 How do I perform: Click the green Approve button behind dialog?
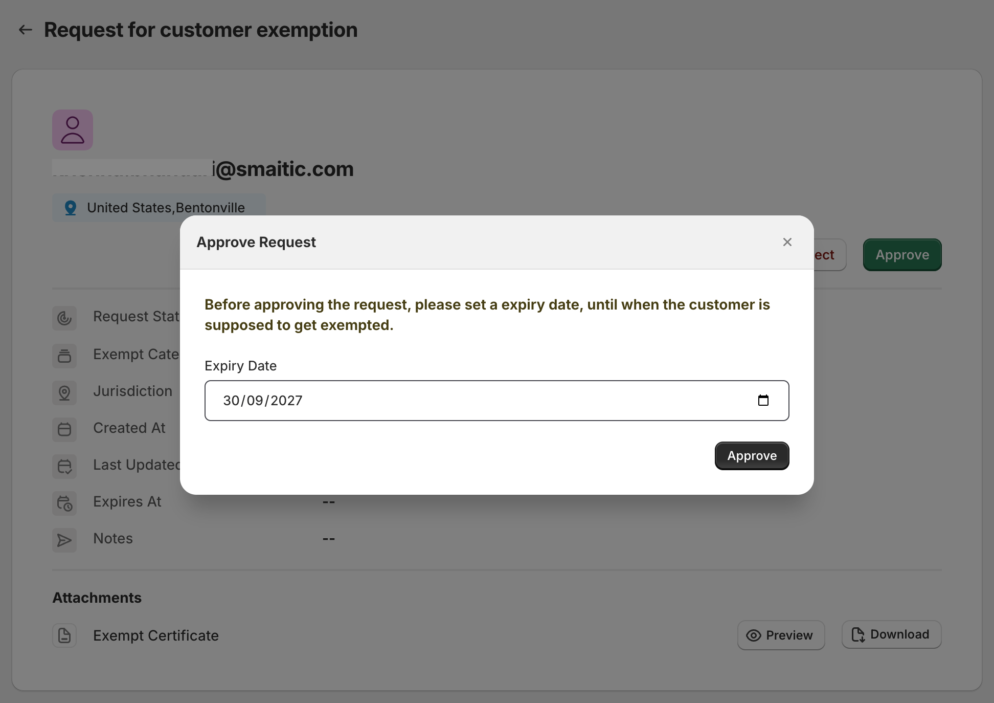point(902,255)
